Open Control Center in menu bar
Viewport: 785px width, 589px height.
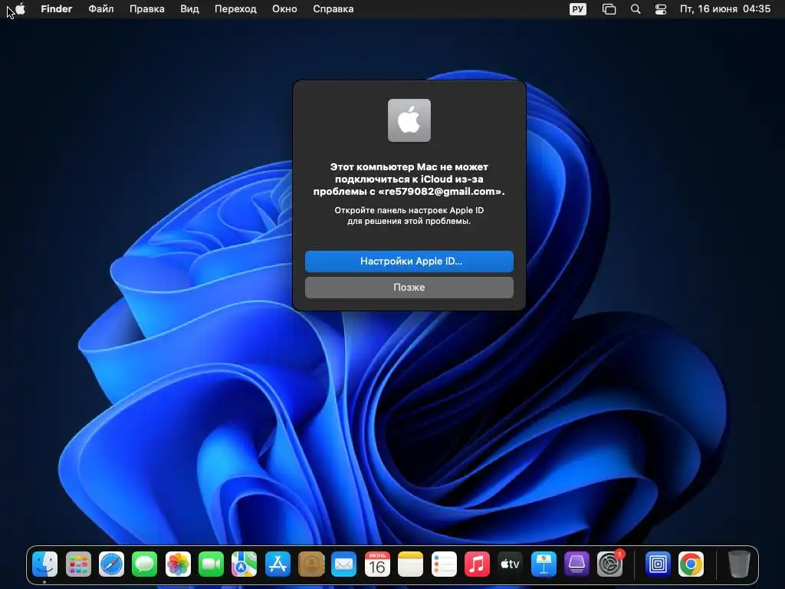point(661,9)
